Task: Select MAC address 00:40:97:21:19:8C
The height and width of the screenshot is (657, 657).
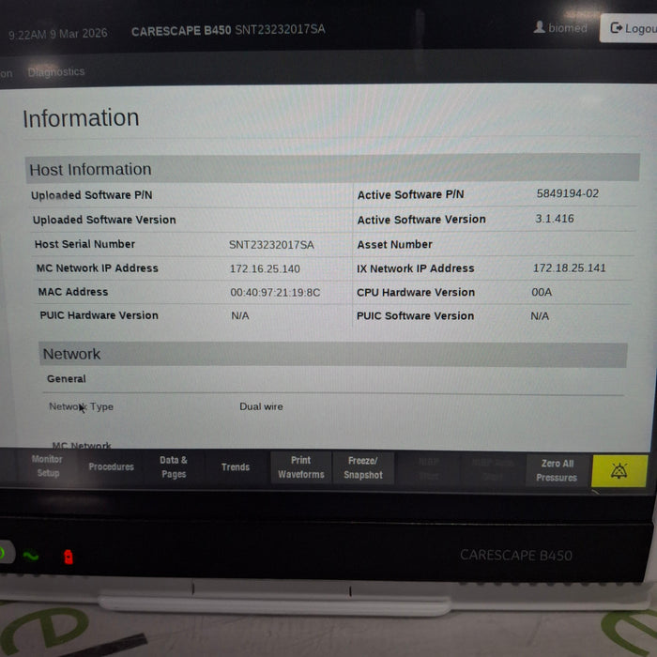Action: [x=275, y=293]
